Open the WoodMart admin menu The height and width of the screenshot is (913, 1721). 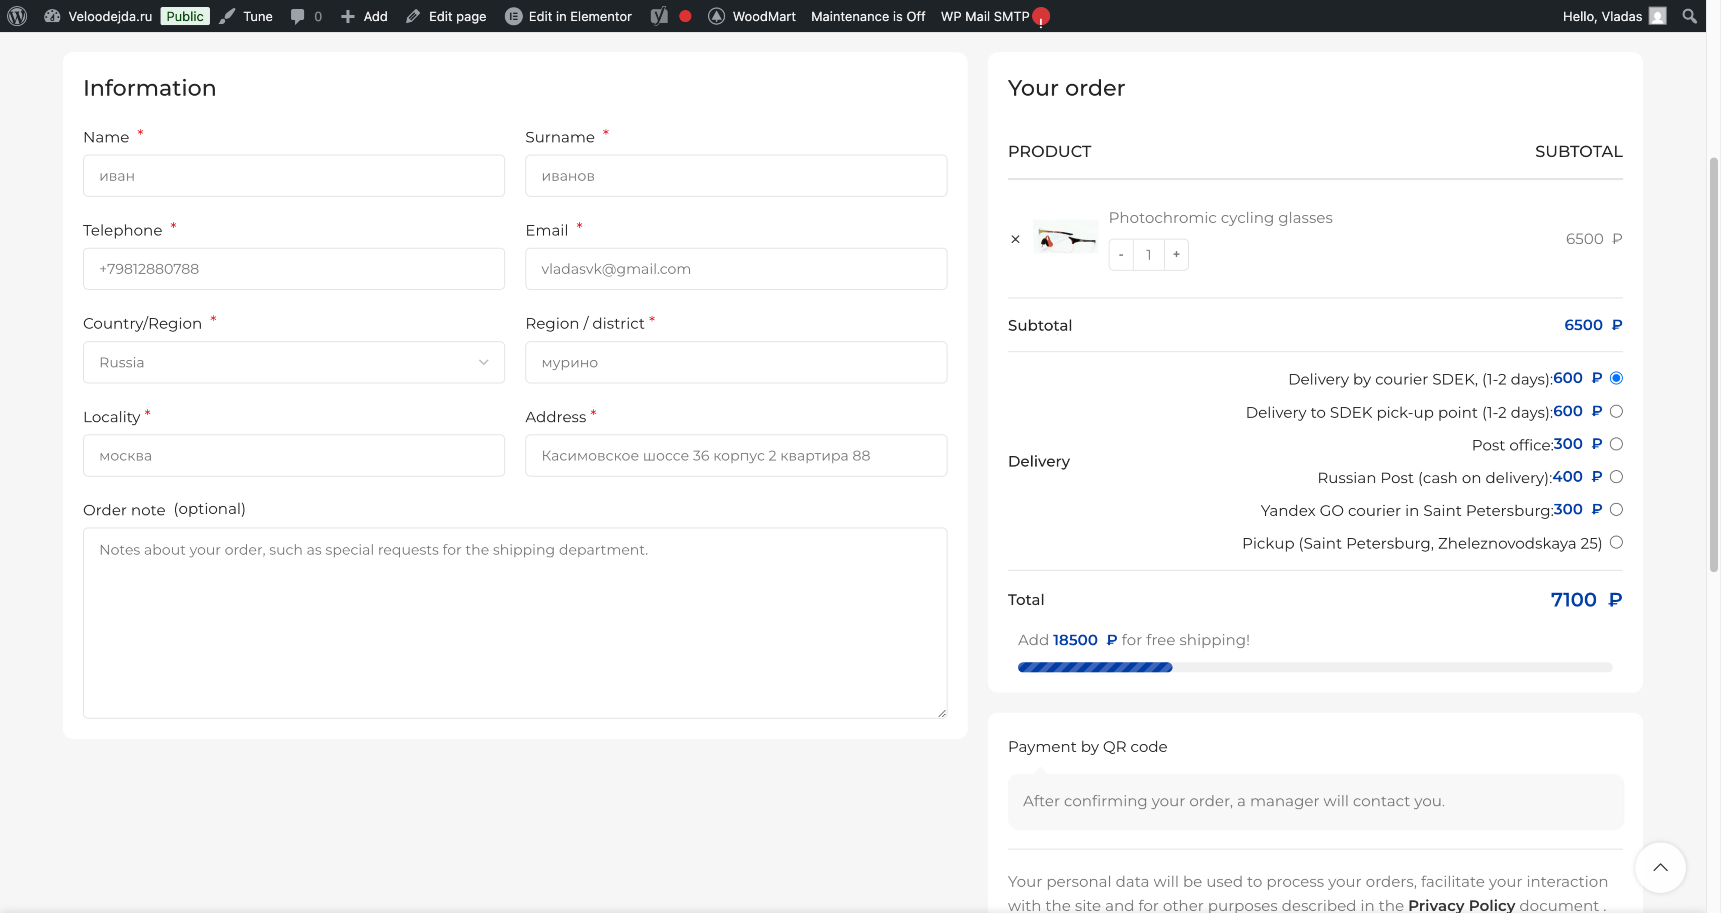click(x=764, y=16)
